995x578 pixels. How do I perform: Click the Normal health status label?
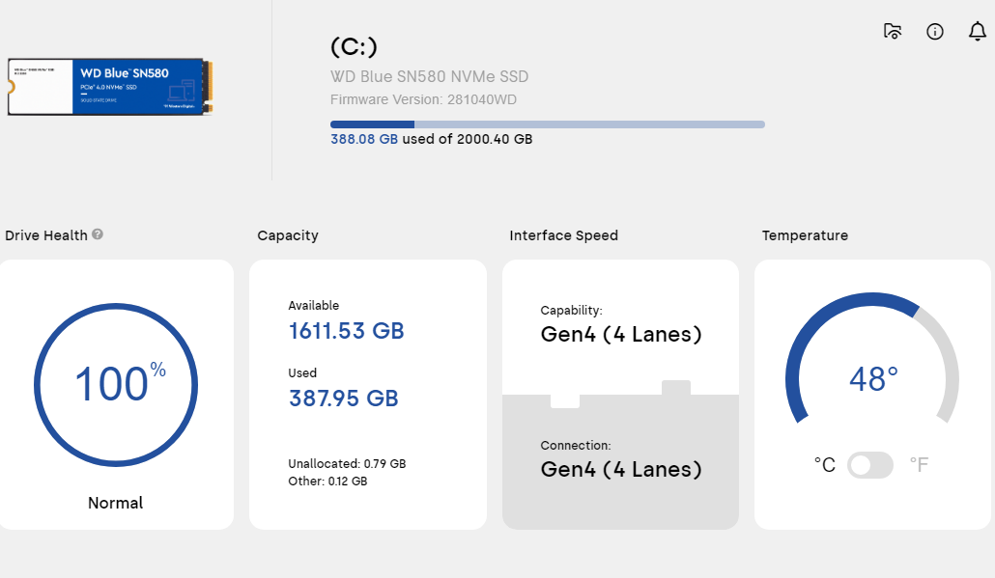116,503
